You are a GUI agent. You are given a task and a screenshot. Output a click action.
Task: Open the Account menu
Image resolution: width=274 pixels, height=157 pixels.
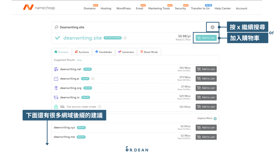point(241,8)
